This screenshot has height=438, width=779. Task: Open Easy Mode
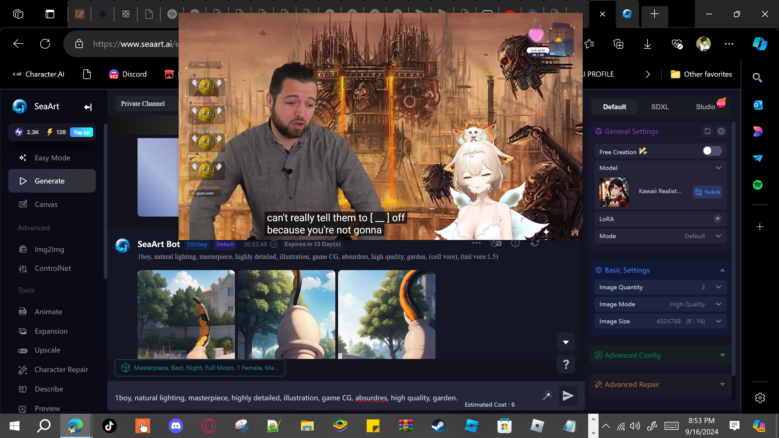pos(52,158)
